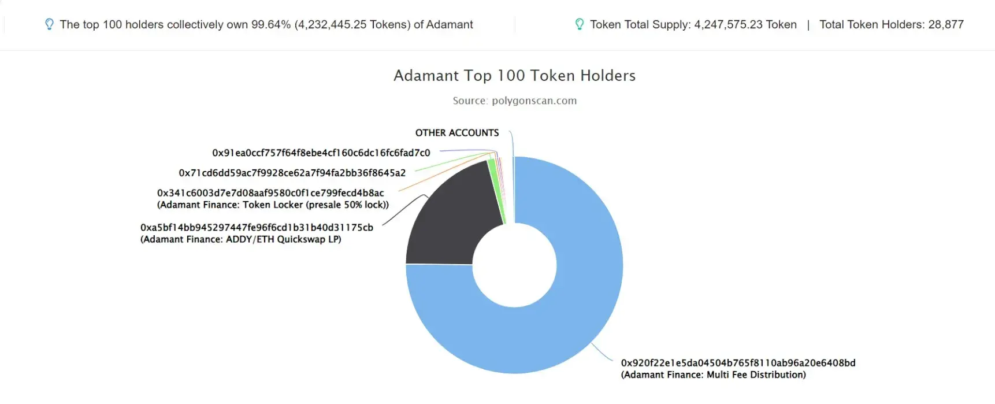
Task: Click the white center hole of the donut chart
Action: click(x=514, y=265)
